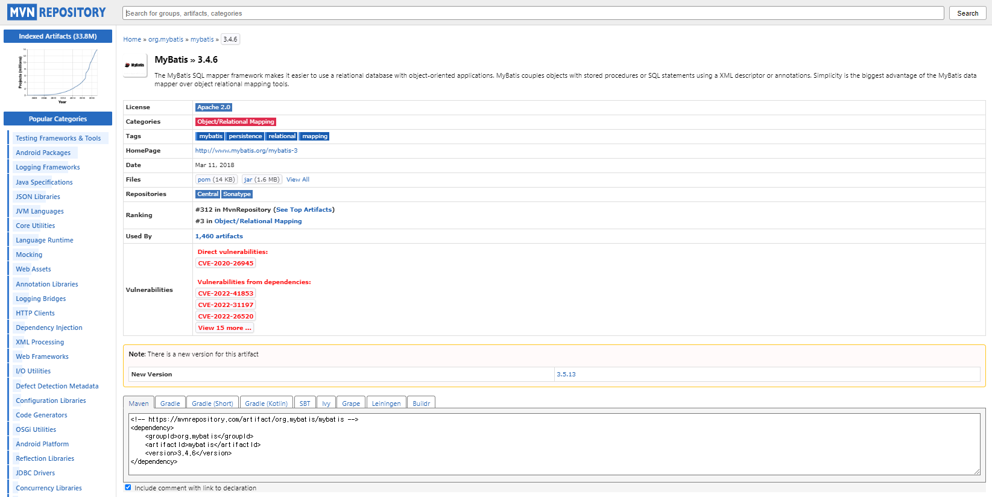The width and height of the screenshot is (992, 497).
Task: Open the mybatis.org homepage link
Action: [x=246, y=151]
